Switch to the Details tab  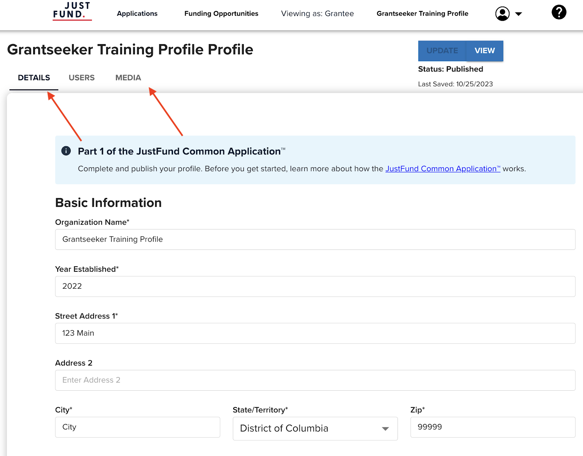click(34, 78)
